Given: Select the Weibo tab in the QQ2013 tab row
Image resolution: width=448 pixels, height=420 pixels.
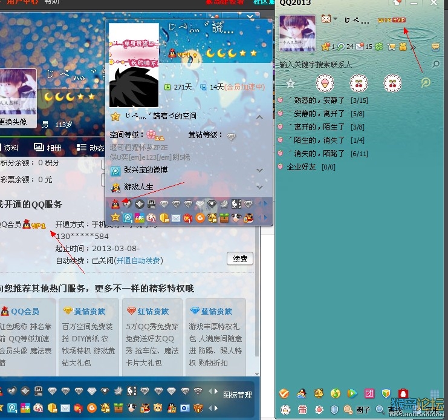Looking at the screenshot, I should tap(426, 83).
